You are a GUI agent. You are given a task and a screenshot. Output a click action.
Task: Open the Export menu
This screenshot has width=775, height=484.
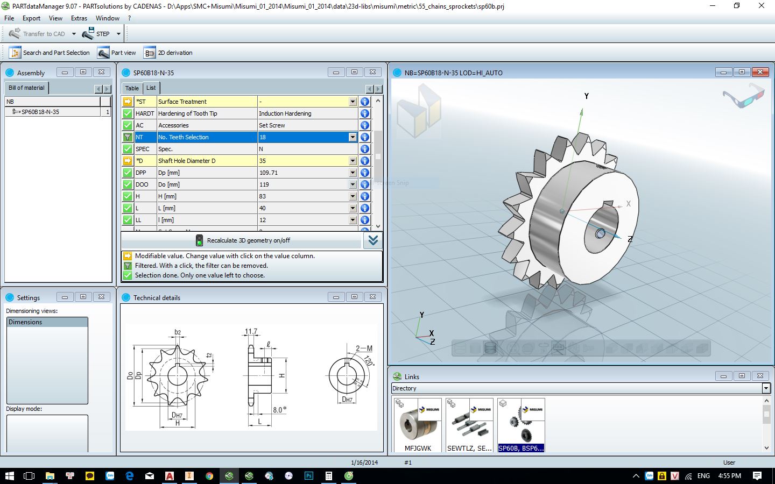pyautogui.click(x=31, y=18)
